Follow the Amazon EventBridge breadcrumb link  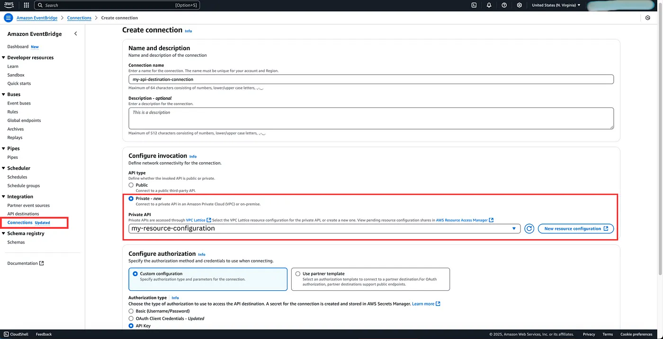(x=37, y=18)
